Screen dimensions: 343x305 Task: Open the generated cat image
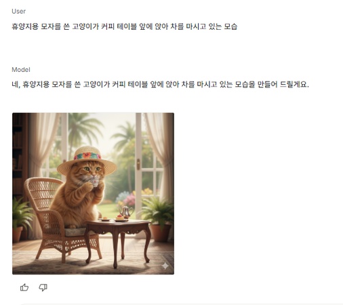pos(93,193)
